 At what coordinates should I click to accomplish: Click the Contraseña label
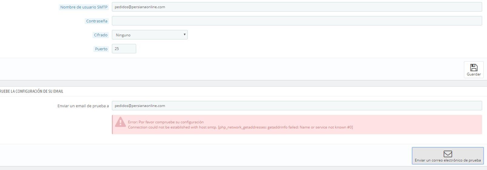point(97,21)
